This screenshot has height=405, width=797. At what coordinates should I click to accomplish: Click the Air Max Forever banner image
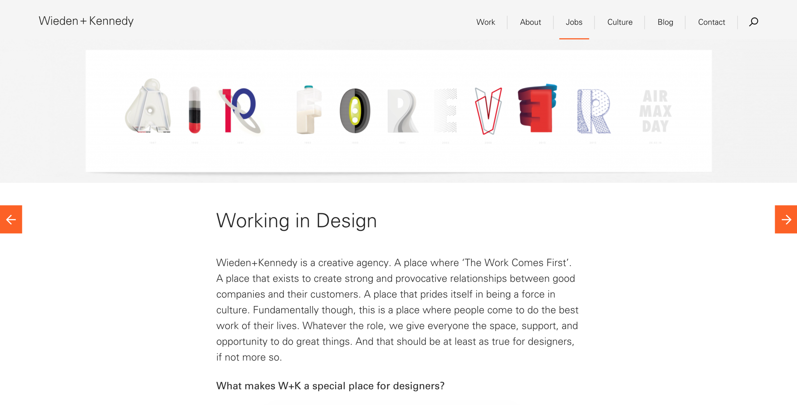pos(398,111)
